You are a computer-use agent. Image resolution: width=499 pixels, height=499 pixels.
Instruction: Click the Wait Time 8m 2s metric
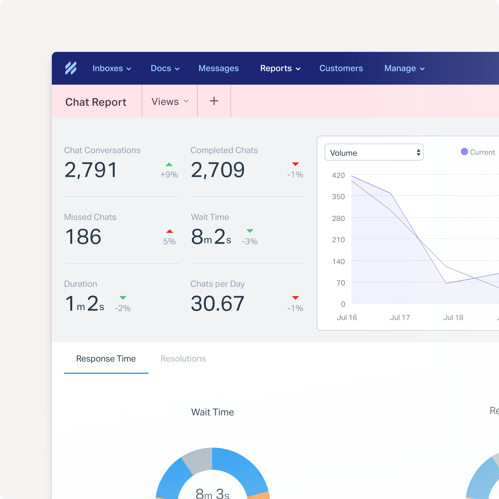[x=211, y=237]
